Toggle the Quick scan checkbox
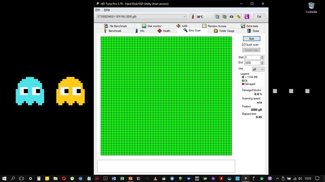325x182 pixels. click(x=244, y=45)
